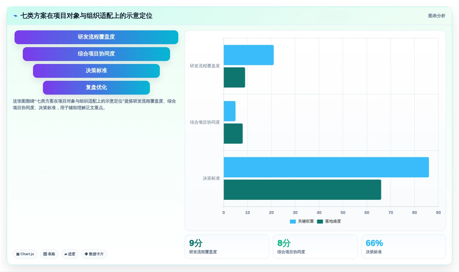The height and width of the screenshot is (272, 459).
Task: Click the description paragraph starting with 这张图围绕
Action: click(94, 105)
